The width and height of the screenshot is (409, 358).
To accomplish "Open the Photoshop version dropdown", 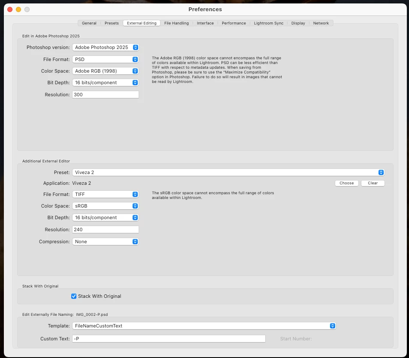I will [106, 47].
